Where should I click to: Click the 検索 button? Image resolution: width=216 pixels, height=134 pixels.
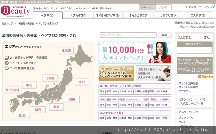[165, 35]
